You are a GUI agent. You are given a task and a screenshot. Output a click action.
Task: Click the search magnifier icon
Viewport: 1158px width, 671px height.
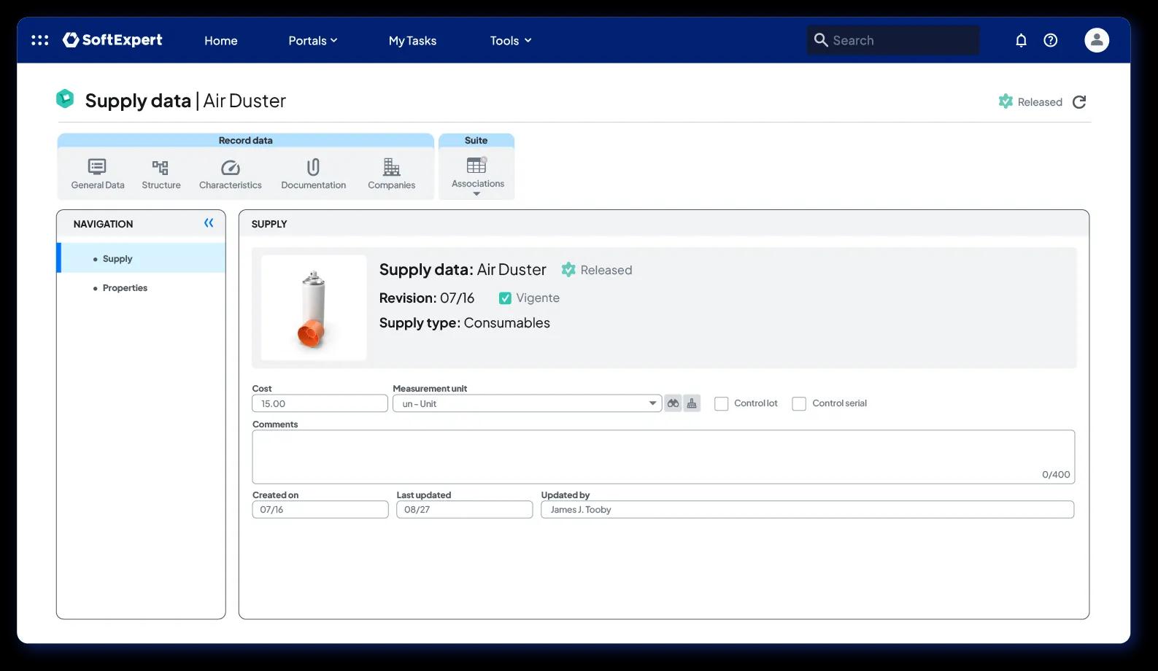click(821, 40)
